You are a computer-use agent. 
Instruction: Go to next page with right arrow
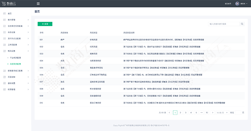pyautogui.click(x=213, y=112)
